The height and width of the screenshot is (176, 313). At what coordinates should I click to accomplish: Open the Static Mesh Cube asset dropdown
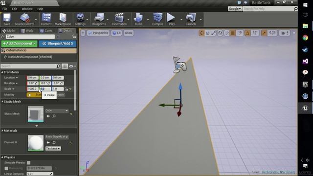[x=57, y=110]
